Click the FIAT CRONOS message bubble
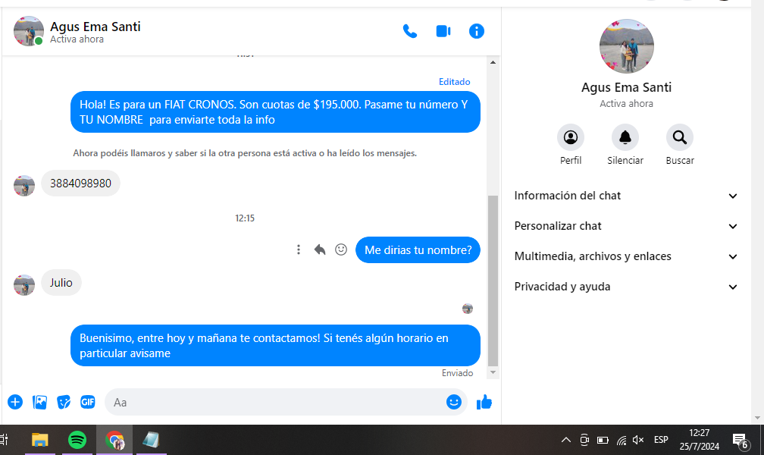 pos(275,111)
